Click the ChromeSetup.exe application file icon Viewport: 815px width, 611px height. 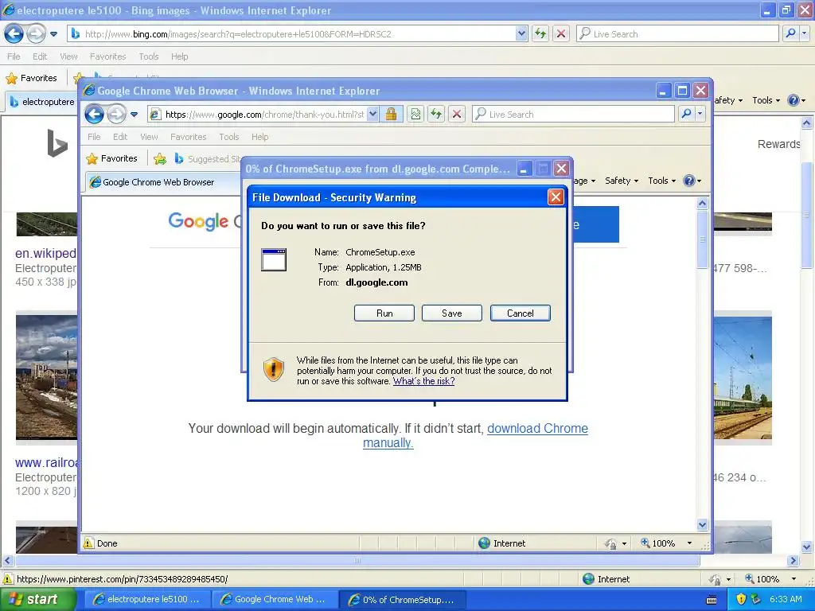274,260
